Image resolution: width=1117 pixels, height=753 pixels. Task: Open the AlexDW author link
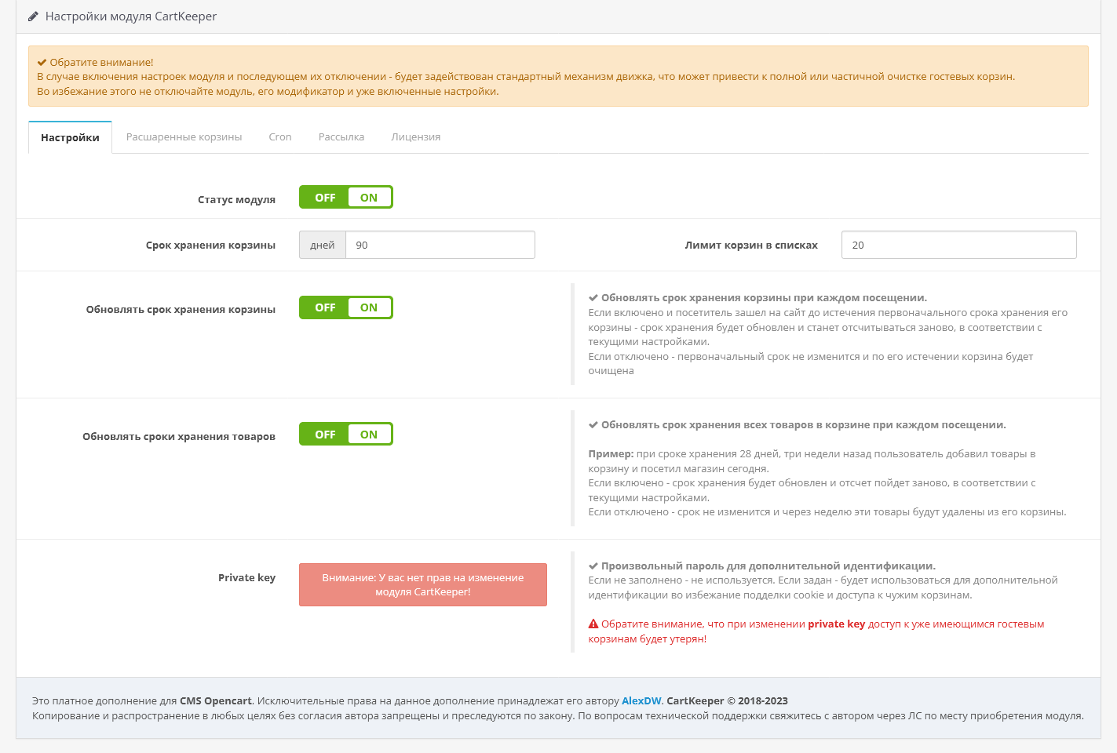pos(641,701)
